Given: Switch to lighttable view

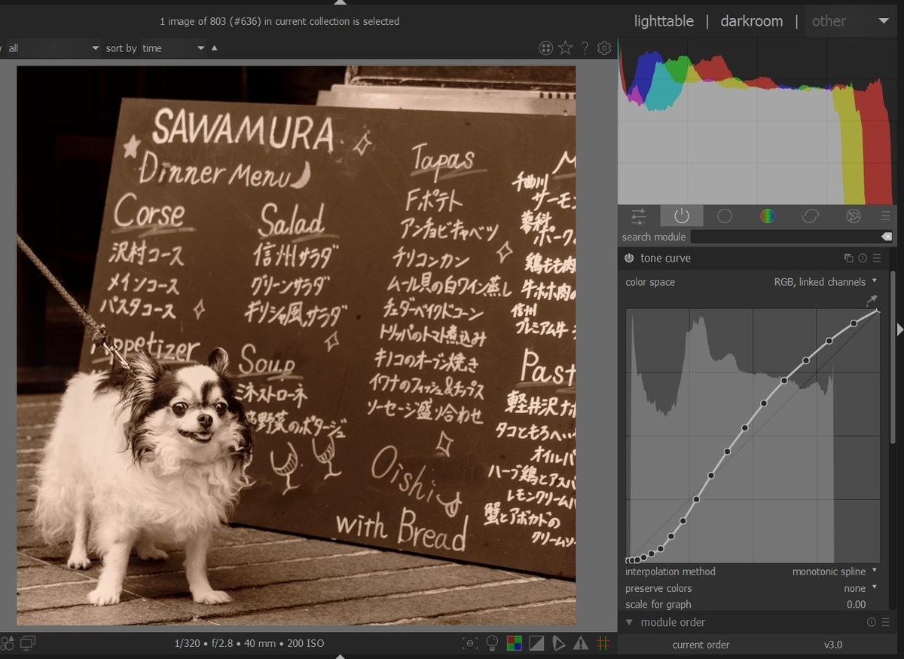Looking at the screenshot, I should click(664, 21).
